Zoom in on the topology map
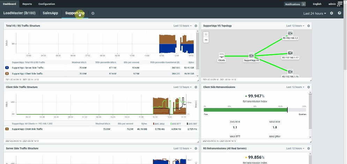Screen dimensions: 347x164 pos(206,34)
